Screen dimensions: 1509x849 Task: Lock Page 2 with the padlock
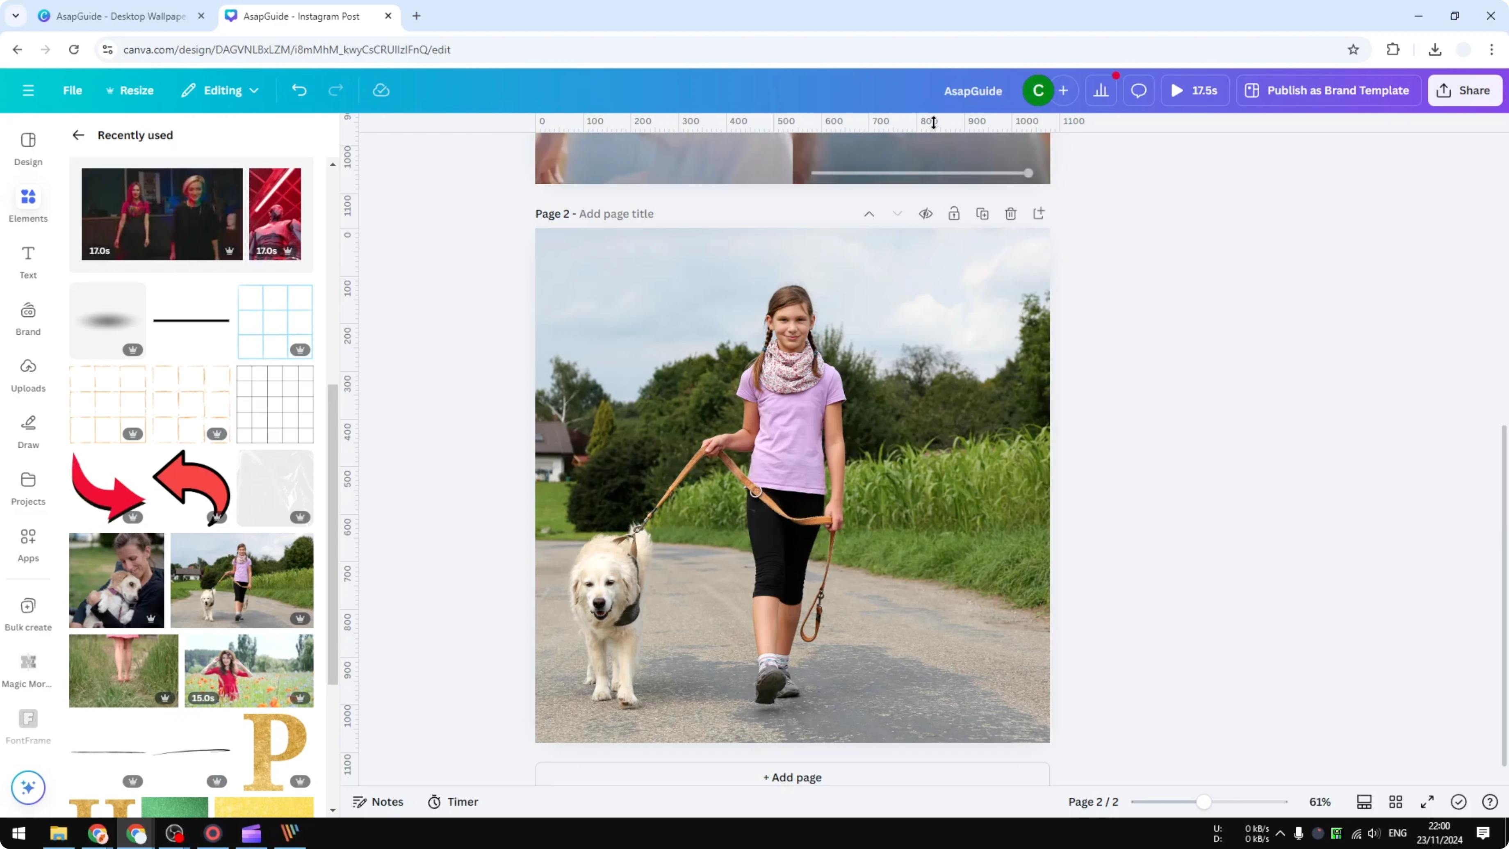[x=954, y=213]
